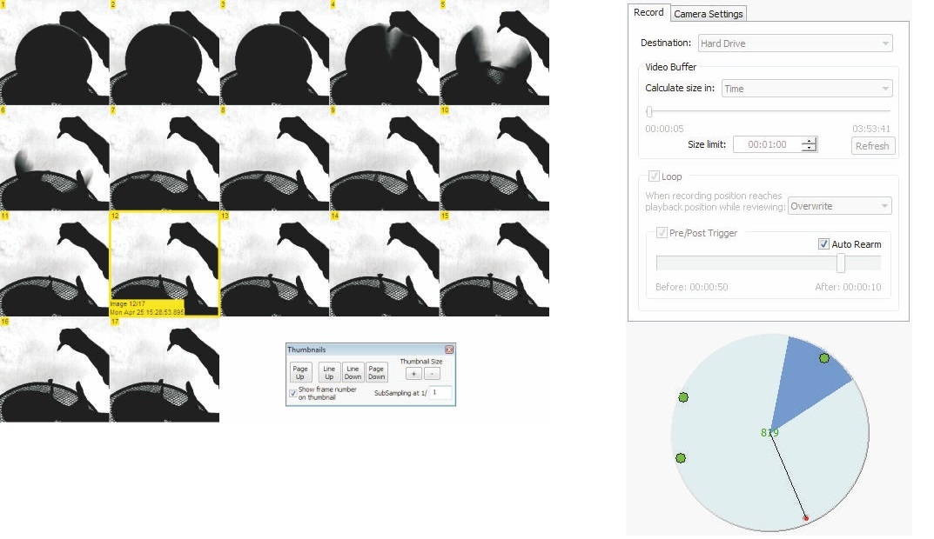Screen dimensions: 934x539
Task: Uncheck the Auto Rearm checkbox
Action: pyautogui.click(x=823, y=244)
